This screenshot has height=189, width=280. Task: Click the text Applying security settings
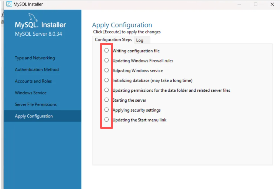point(137,110)
